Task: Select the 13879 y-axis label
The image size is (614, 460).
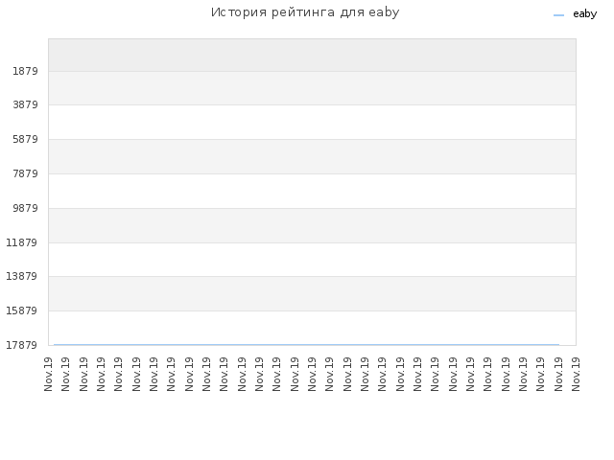Action: 21,277
